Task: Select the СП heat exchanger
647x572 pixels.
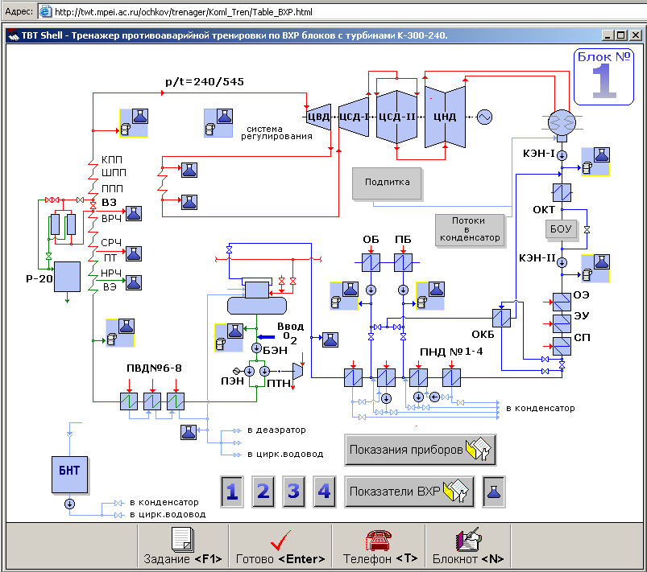Action: [562, 346]
